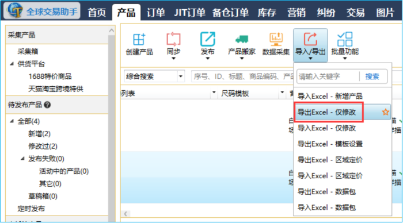Screen dimensions: 403x223
Task: Click the 数据采集 data collection icon
Action: (276, 39)
